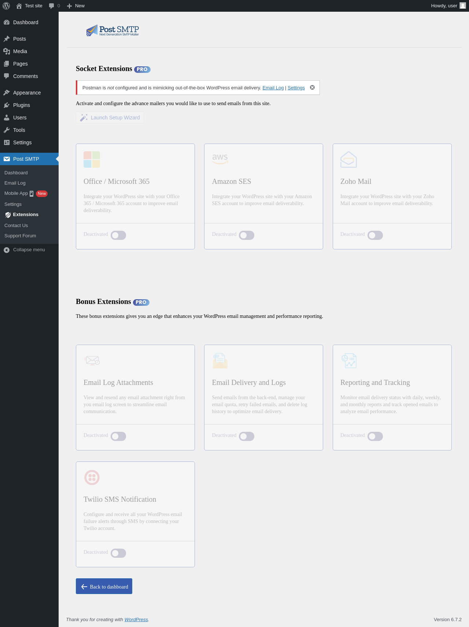Click the user avatar next to Howdy
The image size is (469, 627).
coord(463,5)
